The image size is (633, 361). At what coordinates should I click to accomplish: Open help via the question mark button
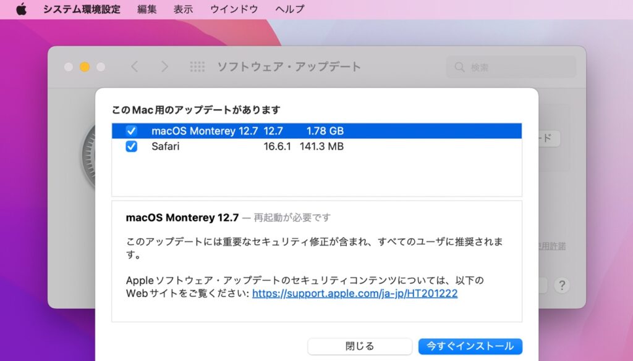[x=562, y=286]
